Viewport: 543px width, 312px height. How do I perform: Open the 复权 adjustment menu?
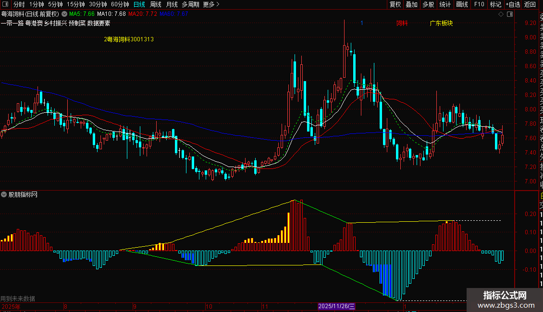[395, 4]
